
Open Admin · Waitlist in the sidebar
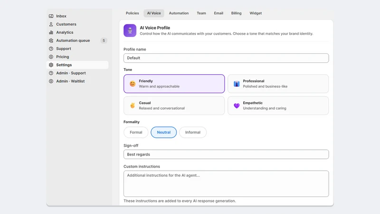click(77, 81)
